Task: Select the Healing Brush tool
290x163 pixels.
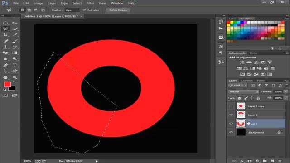Action: coord(5,41)
